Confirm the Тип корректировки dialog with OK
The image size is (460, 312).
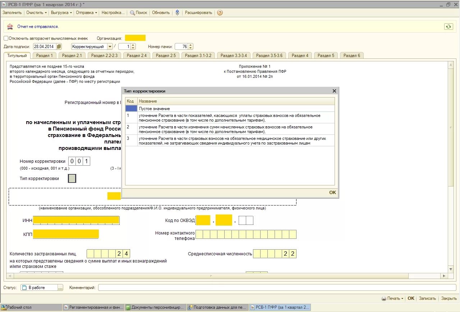pyautogui.click(x=332, y=193)
